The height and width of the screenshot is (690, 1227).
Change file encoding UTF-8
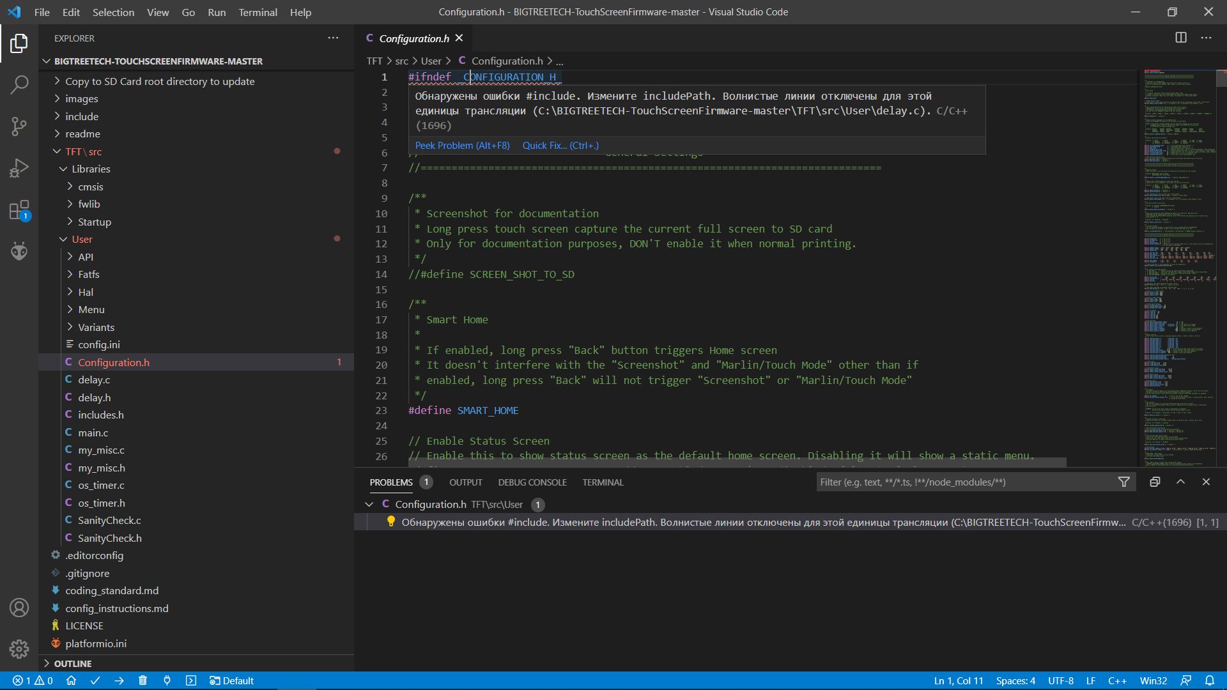(1061, 681)
